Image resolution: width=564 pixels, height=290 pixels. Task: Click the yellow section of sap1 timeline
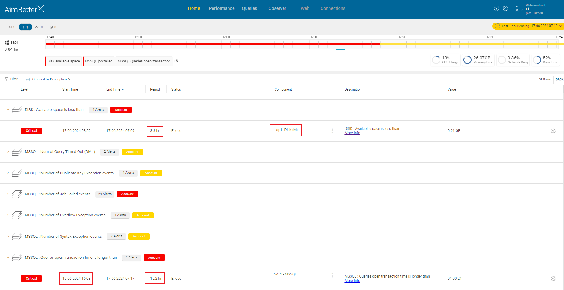click(x=472, y=44)
